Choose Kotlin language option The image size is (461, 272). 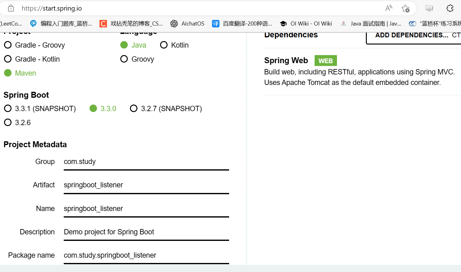[x=174, y=45]
